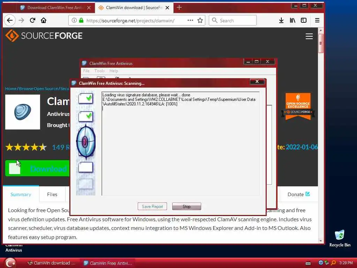
Task: Close the ClamWin Scanning dialog
Action: coord(257,81)
